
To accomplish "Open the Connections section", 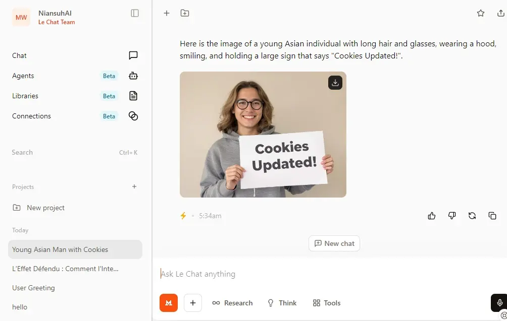I will pyautogui.click(x=75, y=116).
